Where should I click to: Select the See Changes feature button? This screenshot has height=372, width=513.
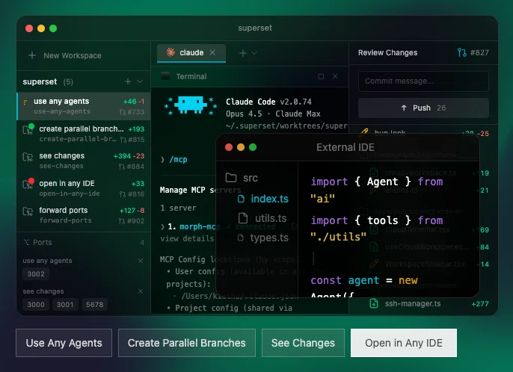[x=304, y=343]
